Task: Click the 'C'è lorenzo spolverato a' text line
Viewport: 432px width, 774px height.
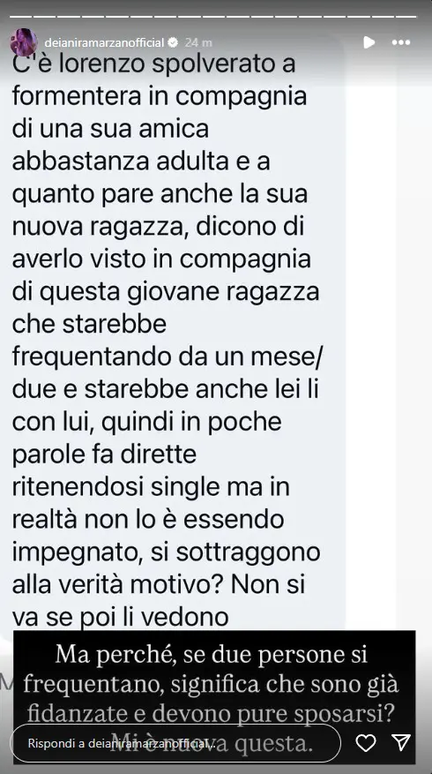Action: click(x=154, y=64)
